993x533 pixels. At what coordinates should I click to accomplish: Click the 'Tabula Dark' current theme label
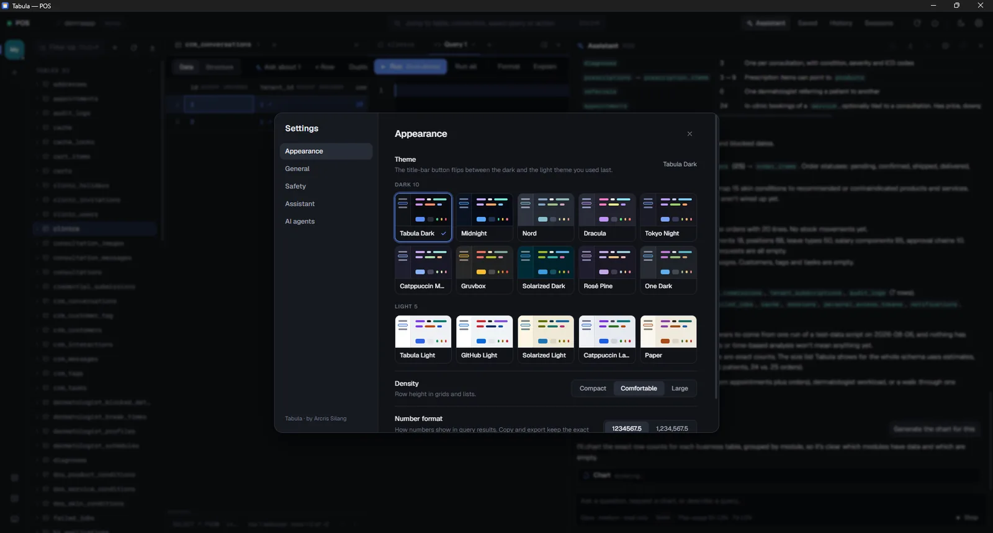(680, 164)
